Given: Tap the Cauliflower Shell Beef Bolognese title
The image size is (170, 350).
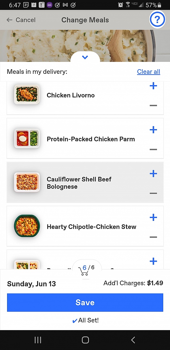Looking at the screenshot, I should [79, 183].
